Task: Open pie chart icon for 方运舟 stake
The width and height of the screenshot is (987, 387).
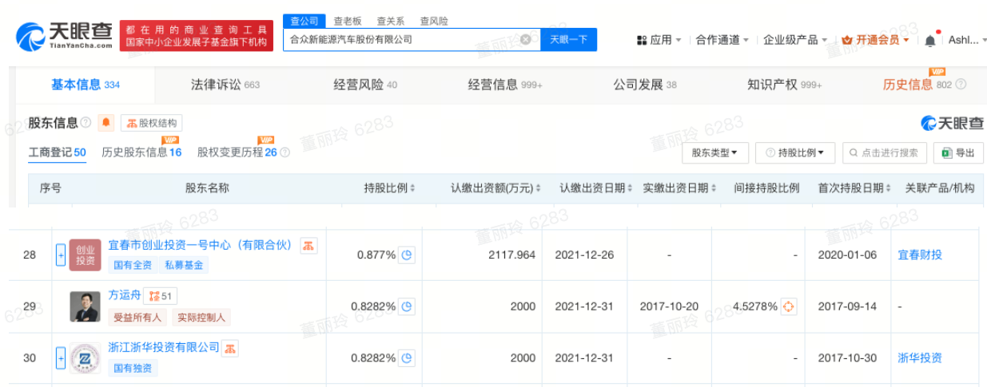Action: tap(407, 306)
